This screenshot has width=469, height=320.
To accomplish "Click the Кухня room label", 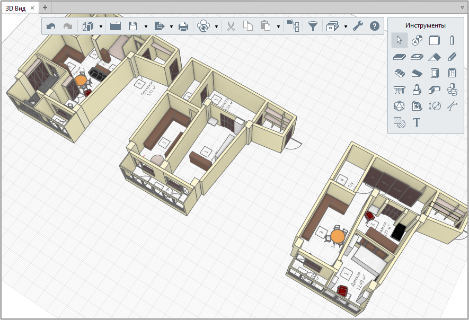I will point(76,72).
